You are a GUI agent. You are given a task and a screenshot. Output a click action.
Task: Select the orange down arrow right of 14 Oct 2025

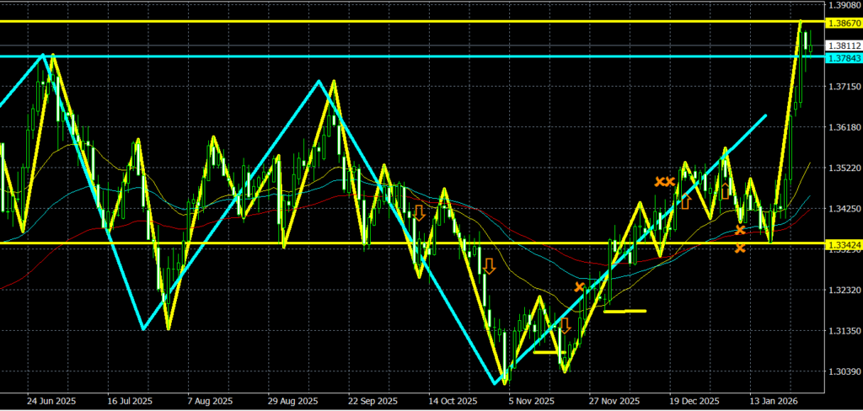[489, 266]
